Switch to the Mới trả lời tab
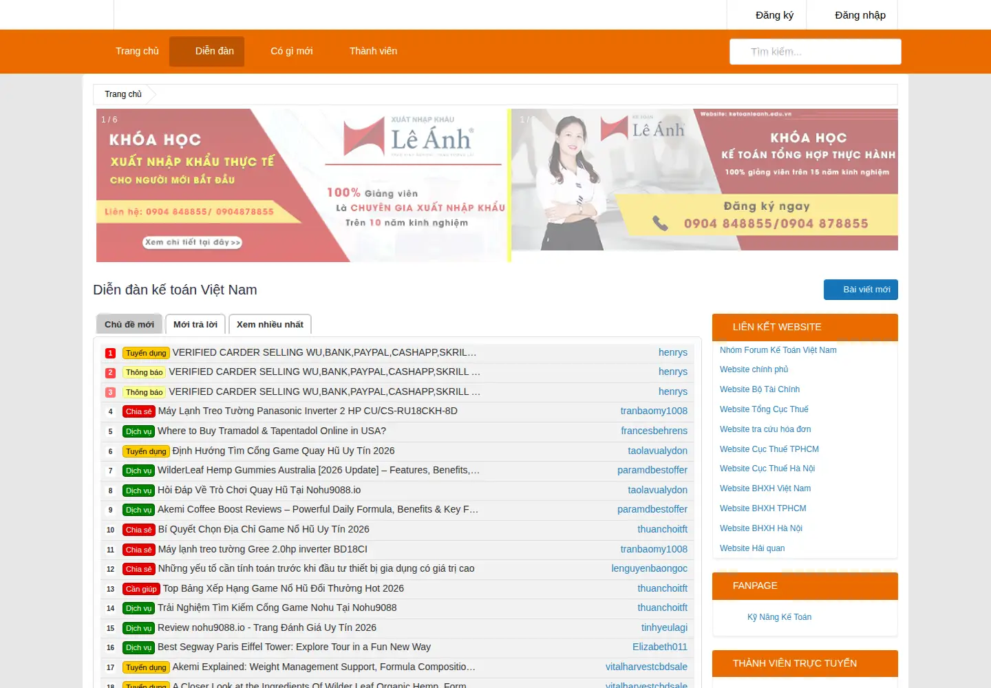Screen dimensions: 991x688 195,325
